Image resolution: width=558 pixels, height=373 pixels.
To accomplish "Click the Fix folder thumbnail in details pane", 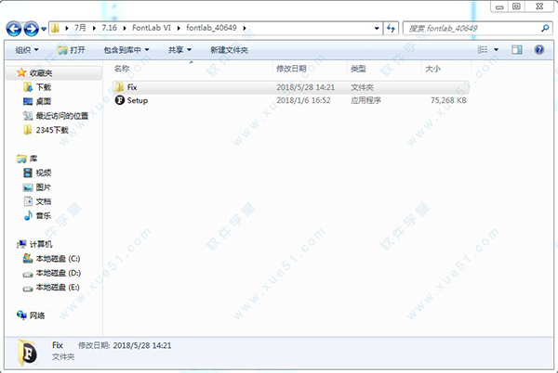I will 28,353.
